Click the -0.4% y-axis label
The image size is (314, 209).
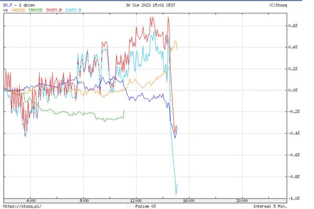click(x=293, y=133)
